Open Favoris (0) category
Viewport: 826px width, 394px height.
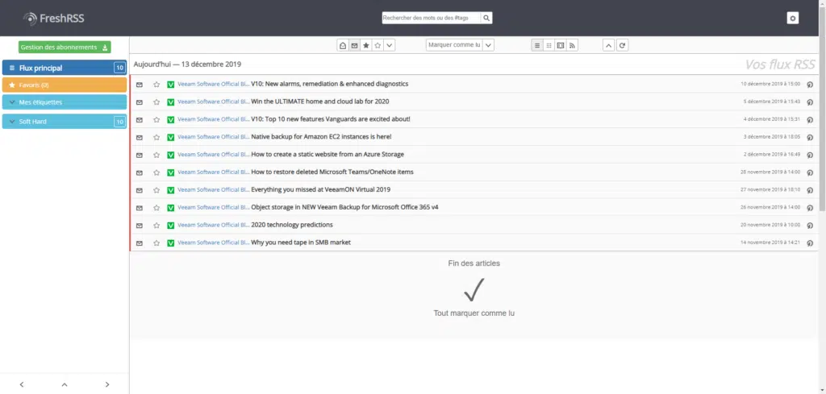(x=65, y=85)
